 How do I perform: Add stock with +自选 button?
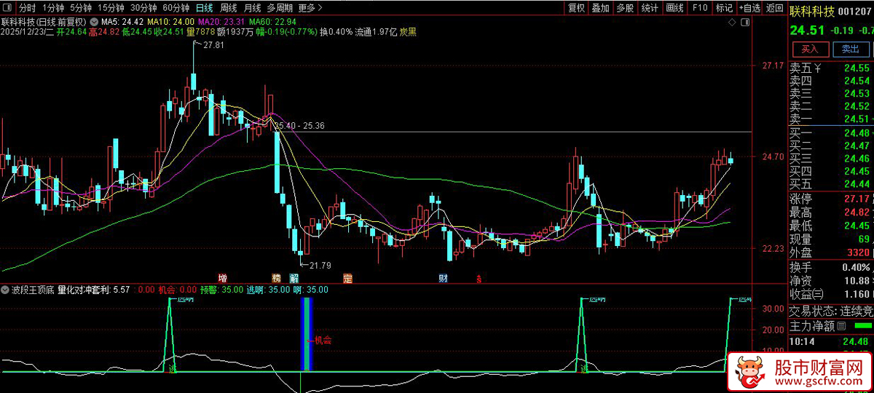pyautogui.click(x=749, y=8)
